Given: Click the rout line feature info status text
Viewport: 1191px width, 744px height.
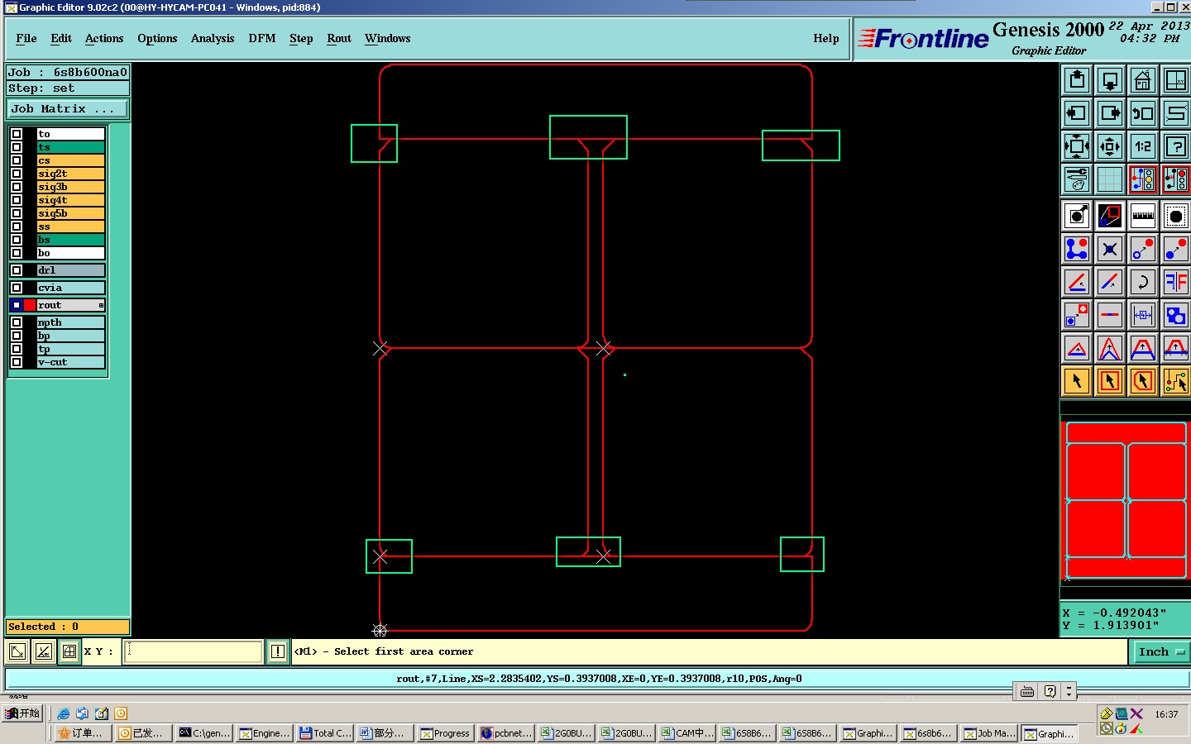Looking at the screenshot, I should (x=599, y=679).
